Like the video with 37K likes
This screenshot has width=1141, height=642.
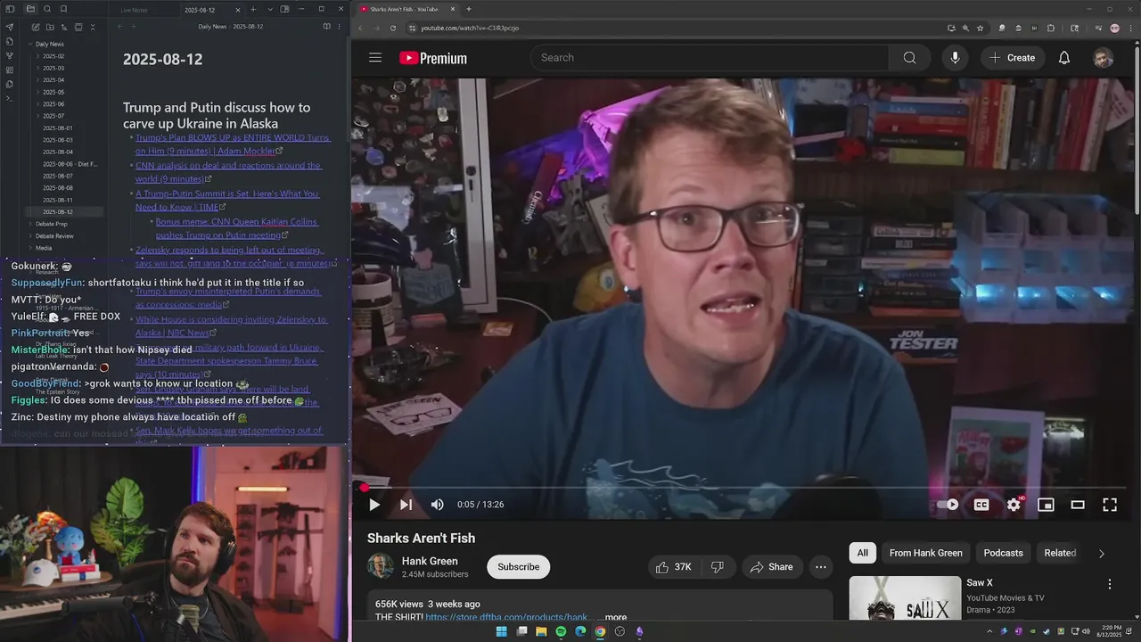coord(674,567)
